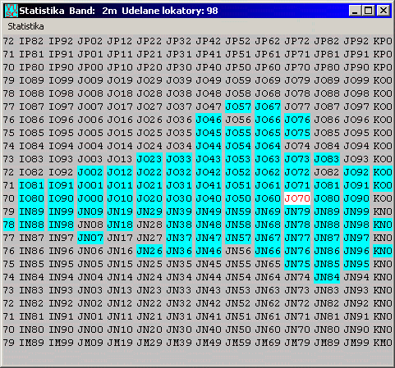Select the IO81 locator square
The image size is (395, 368).
[x=31, y=185]
